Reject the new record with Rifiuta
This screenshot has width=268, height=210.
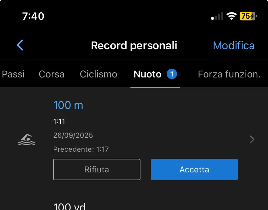click(x=97, y=169)
